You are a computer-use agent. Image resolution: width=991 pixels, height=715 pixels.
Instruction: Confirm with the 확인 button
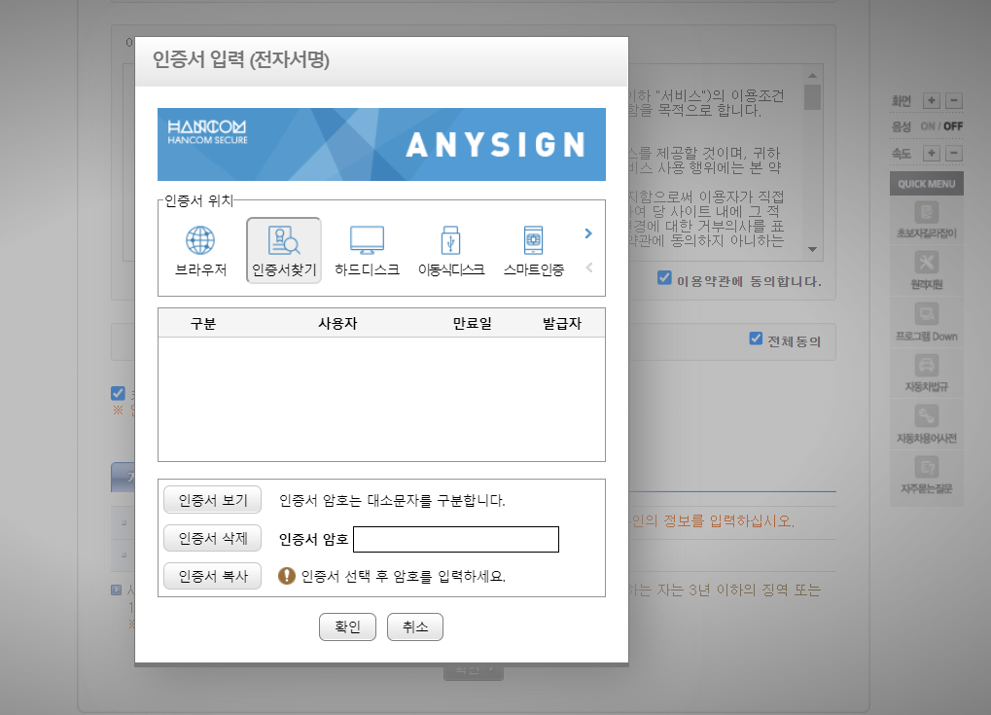coord(347,626)
